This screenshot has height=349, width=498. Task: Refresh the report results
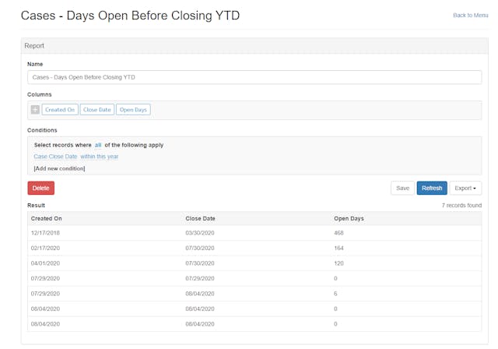[432, 188]
